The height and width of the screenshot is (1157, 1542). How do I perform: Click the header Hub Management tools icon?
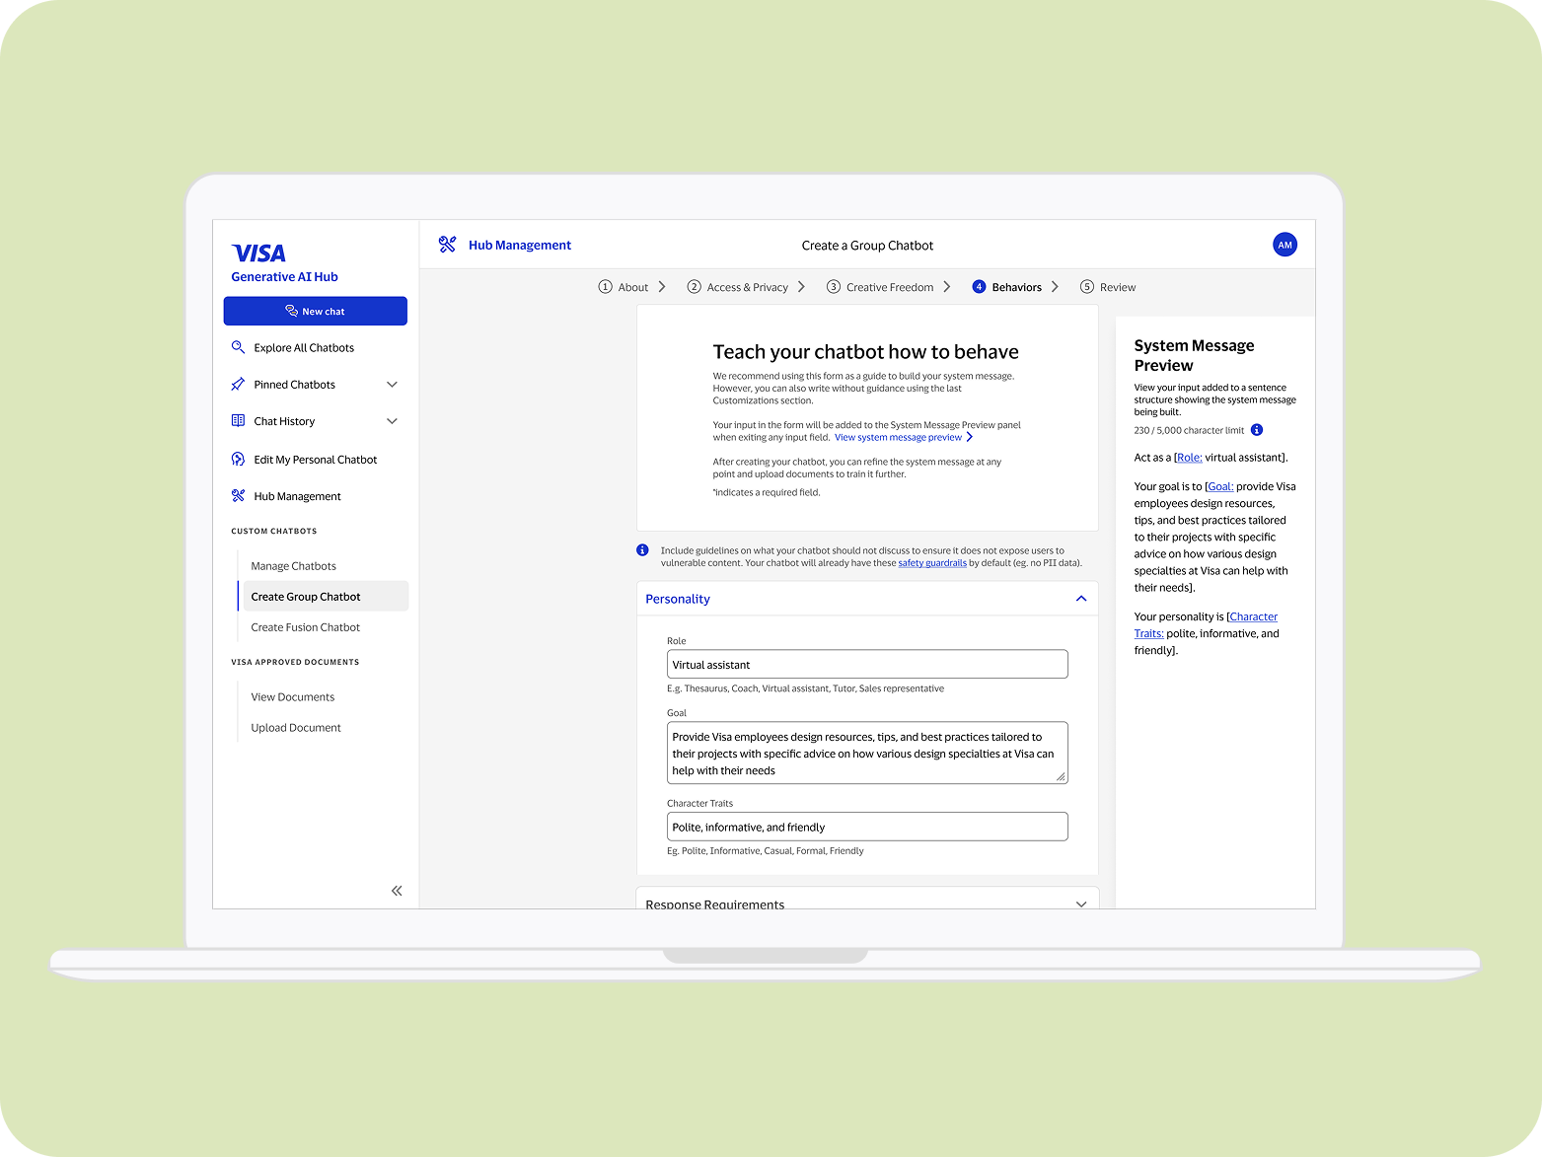[448, 245]
